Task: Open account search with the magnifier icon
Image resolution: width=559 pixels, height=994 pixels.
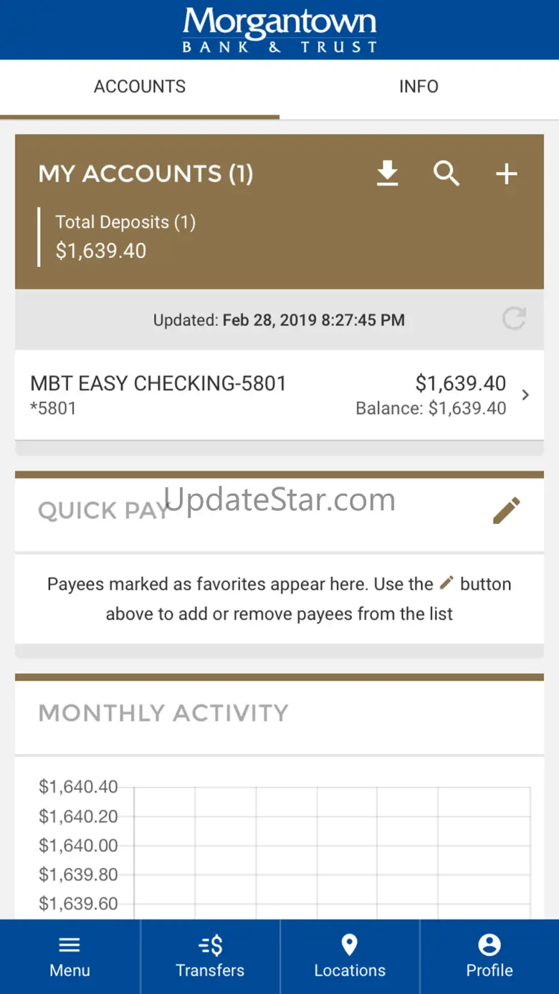Action: click(446, 173)
